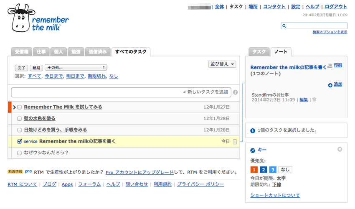Switch to the 個人 list tab
This screenshot has width=355, height=209.
(x=58, y=52)
